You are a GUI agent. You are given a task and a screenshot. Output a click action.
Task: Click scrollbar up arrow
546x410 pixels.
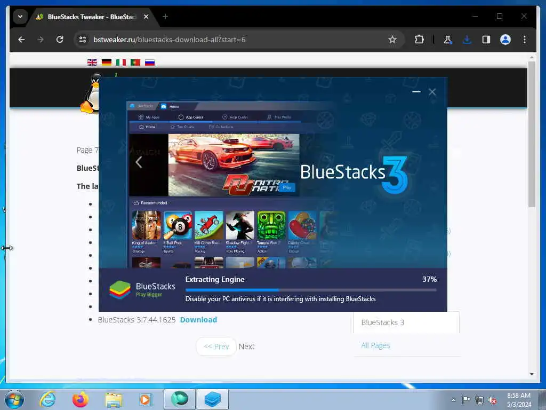[532, 57]
